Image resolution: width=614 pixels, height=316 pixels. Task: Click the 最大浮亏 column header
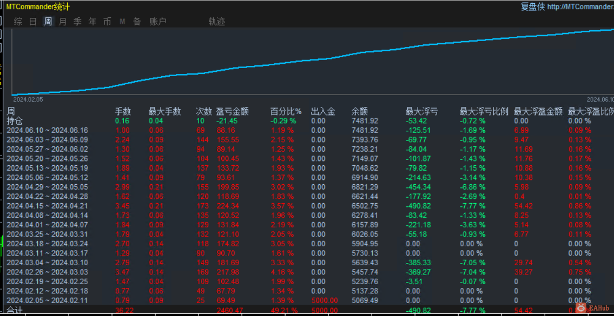click(x=422, y=112)
